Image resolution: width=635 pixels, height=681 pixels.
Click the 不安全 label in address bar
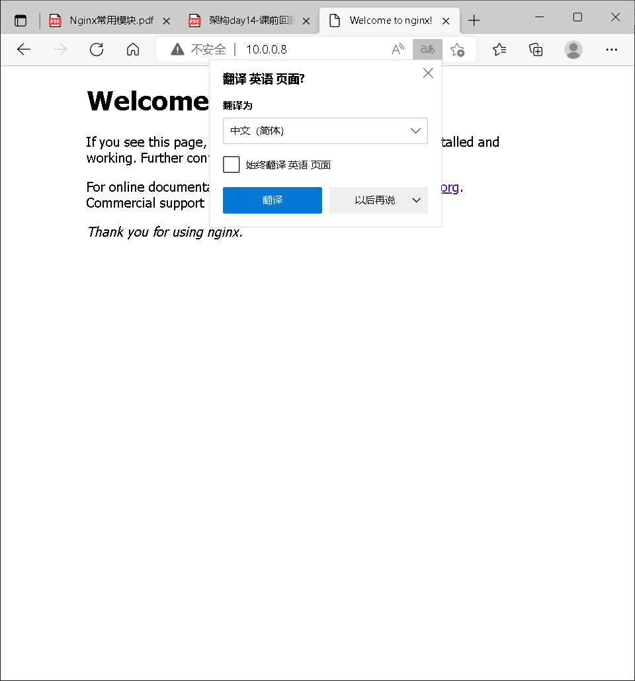point(208,50)
